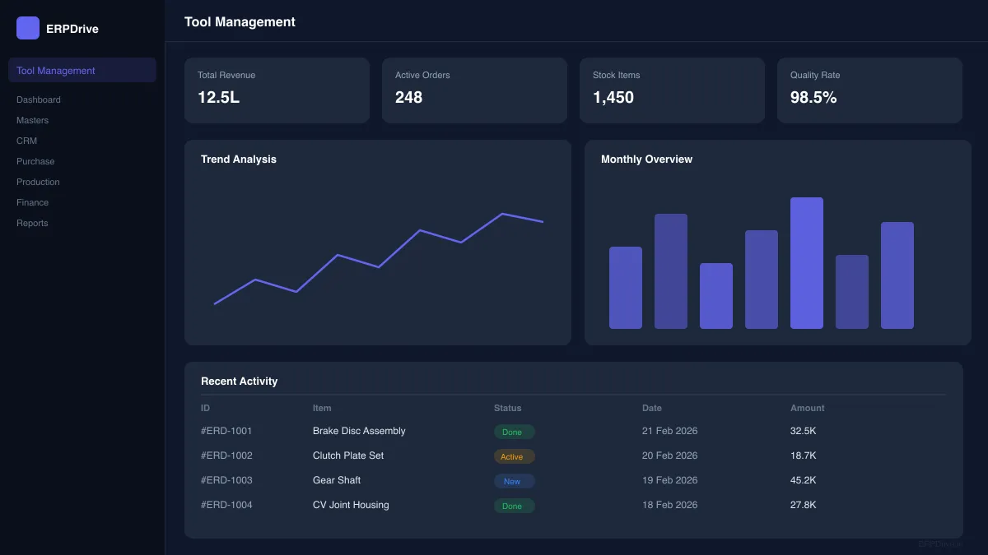Open the CRM module
This screenshot has width=988, height=555.
tap(26, 141)
